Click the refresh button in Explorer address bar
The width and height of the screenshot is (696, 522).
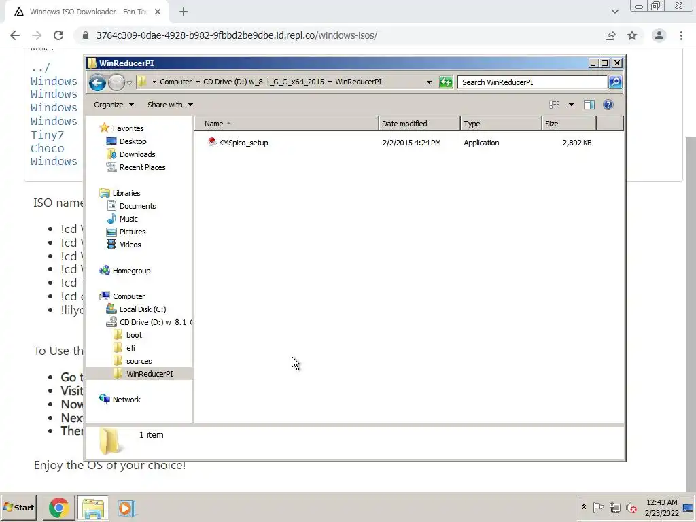coord(446,82)
